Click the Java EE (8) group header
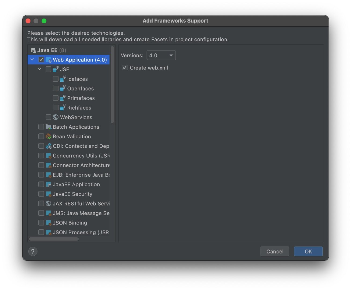 [49, 50]
